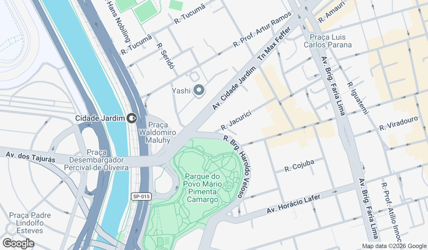Select the Av. Horácio Lafer street label
This screenshot has height=250, width=428.
294,204
